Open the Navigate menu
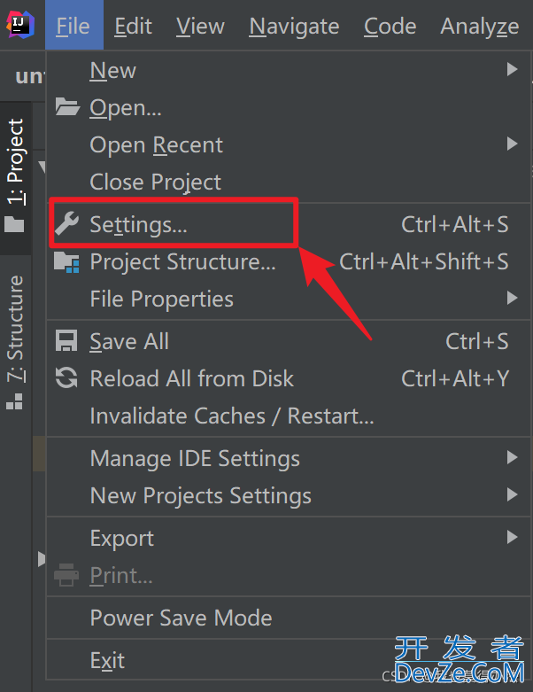 tap(294, 26)
